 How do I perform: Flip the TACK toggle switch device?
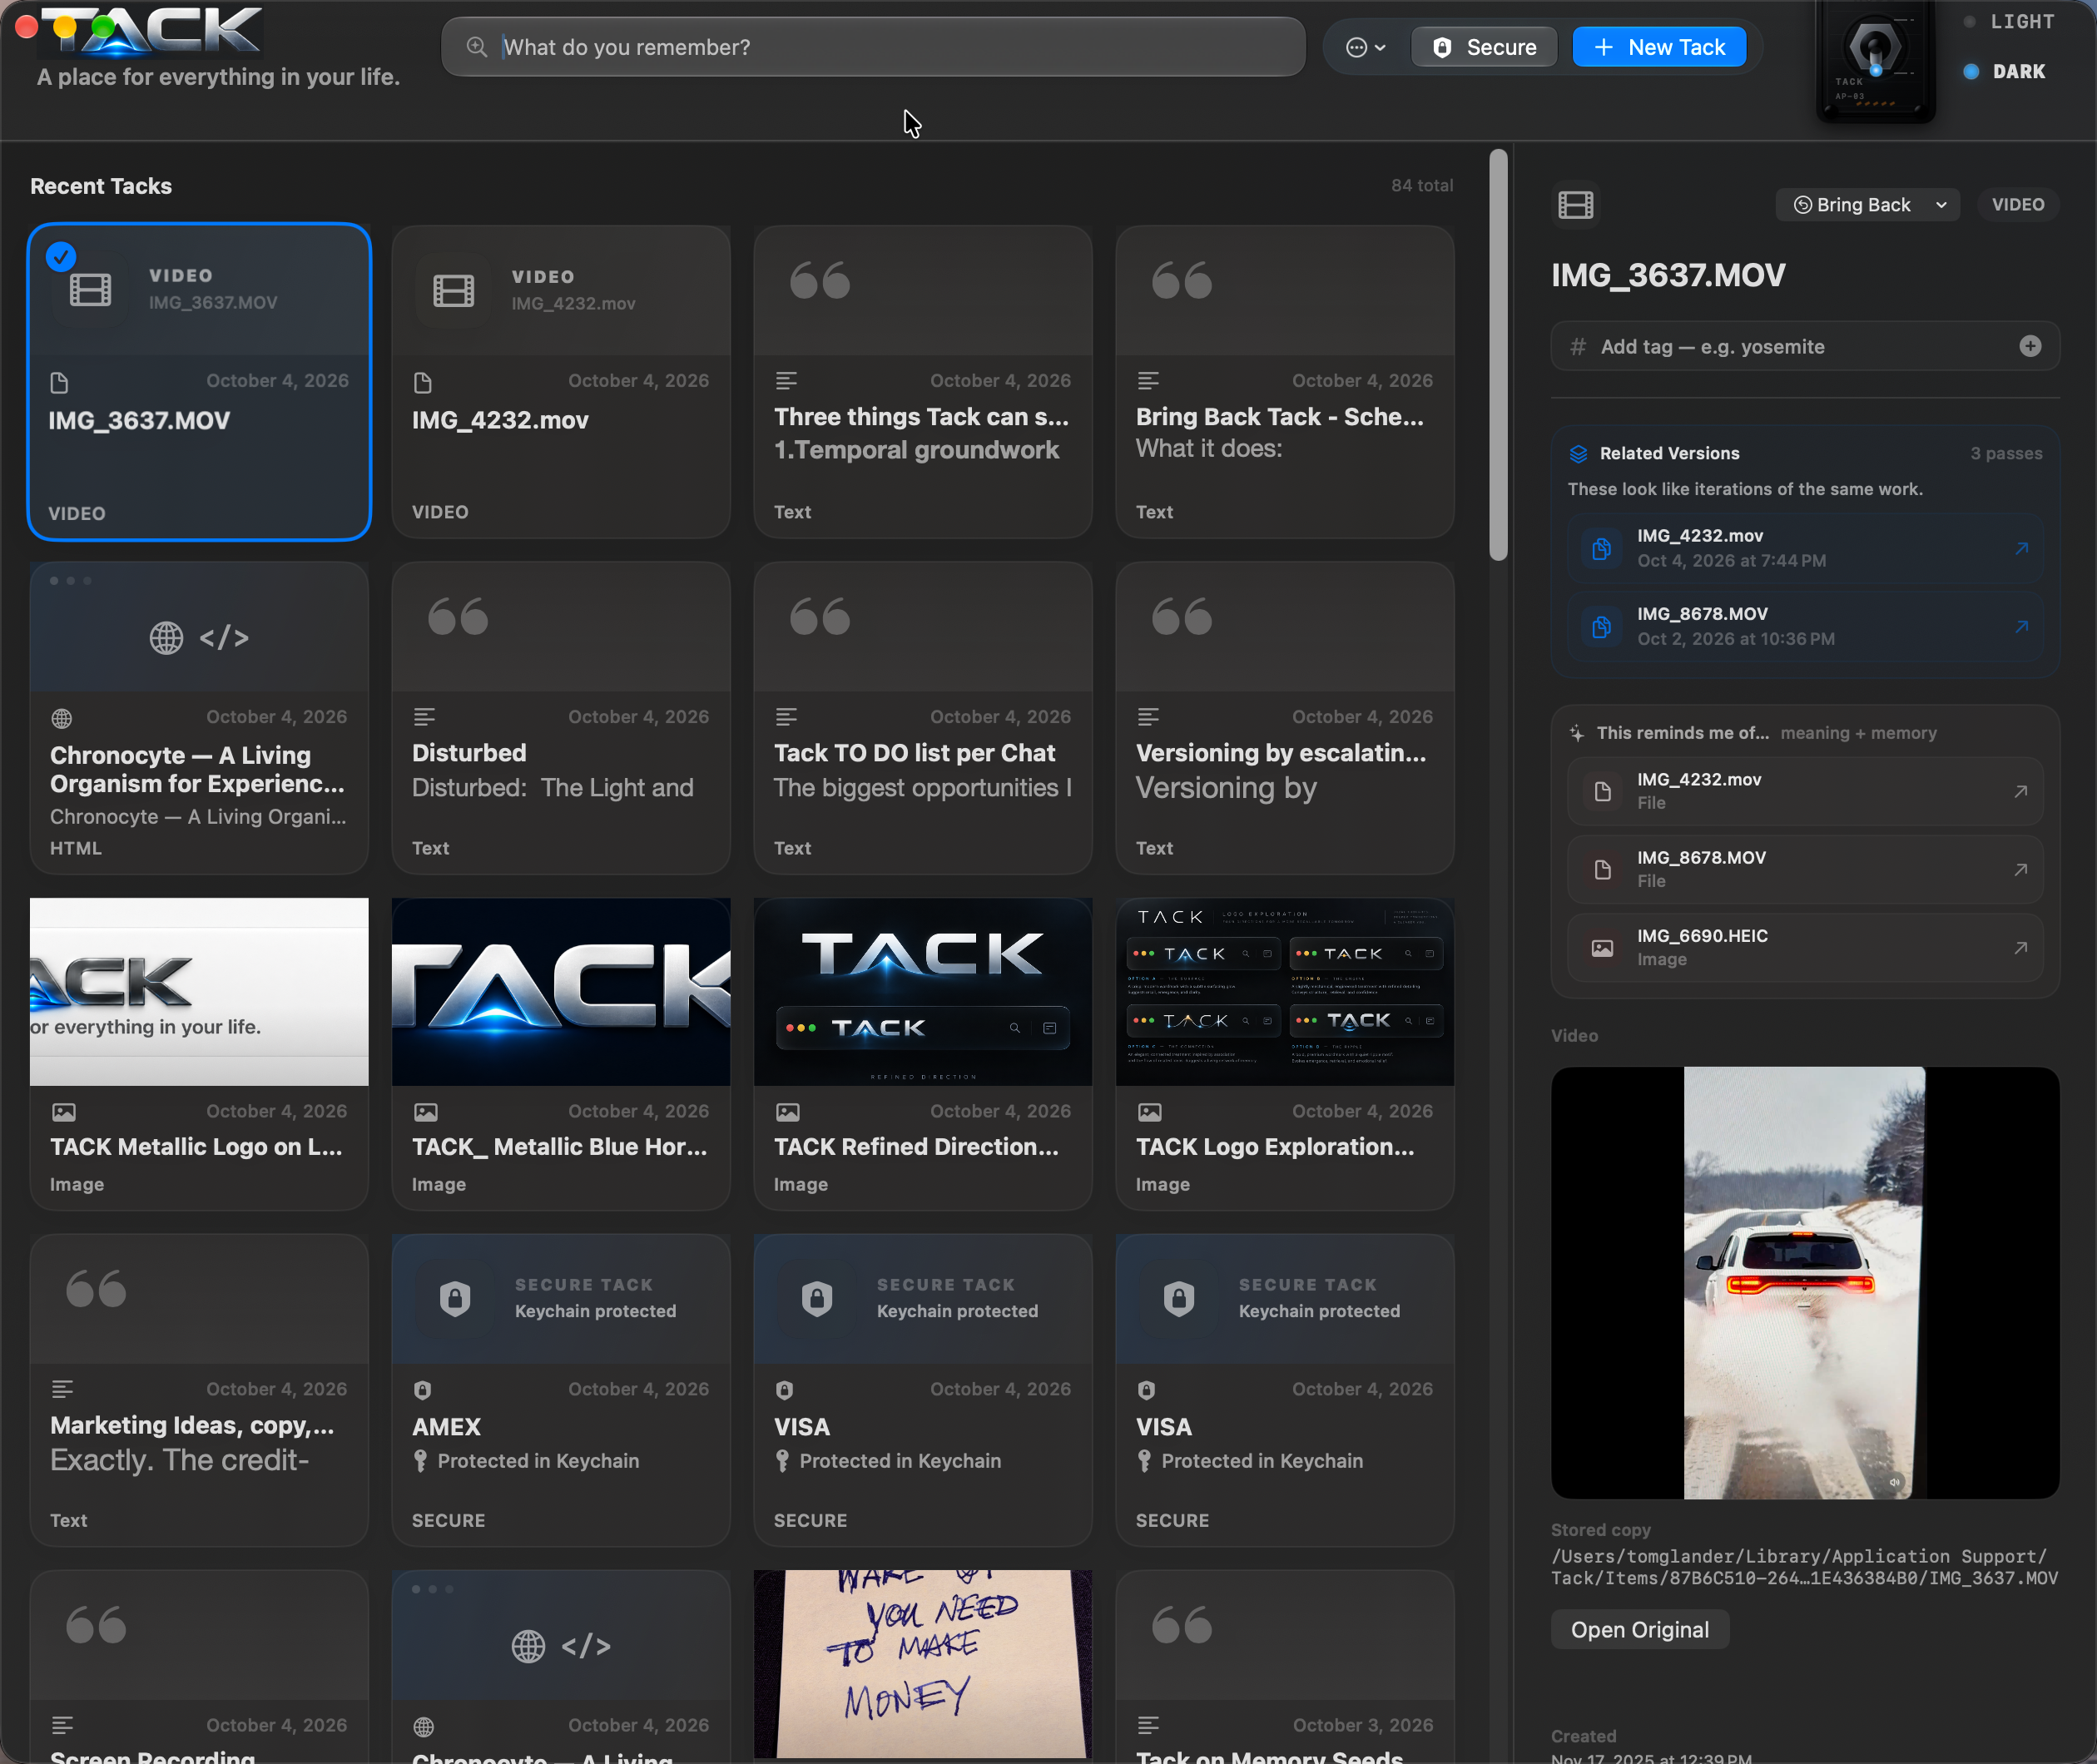pos(1876,60)
